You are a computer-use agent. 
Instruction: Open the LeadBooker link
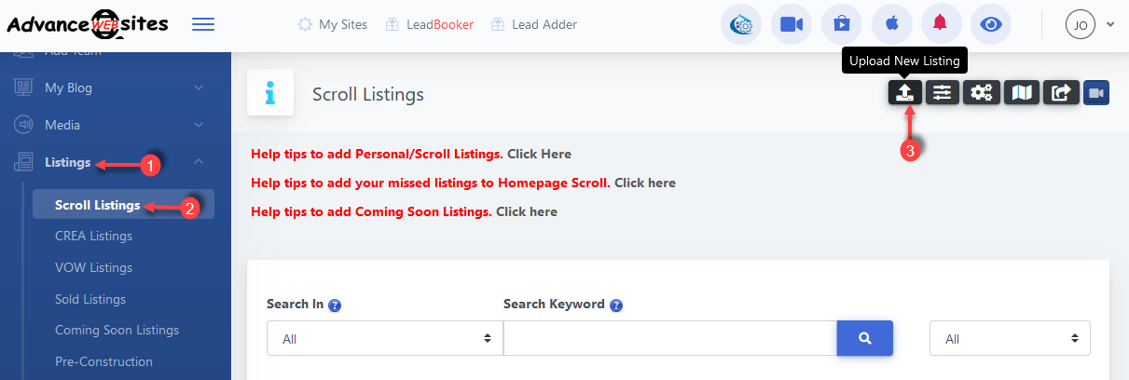(430, 25)
